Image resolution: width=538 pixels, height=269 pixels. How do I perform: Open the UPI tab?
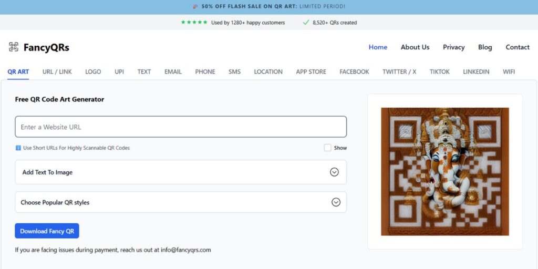point(119,71)
